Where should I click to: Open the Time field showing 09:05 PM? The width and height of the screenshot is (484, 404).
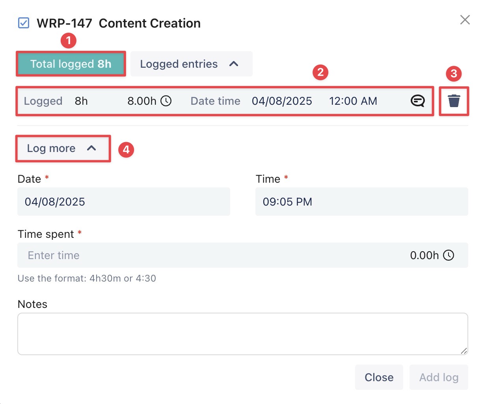pos(361,202)
